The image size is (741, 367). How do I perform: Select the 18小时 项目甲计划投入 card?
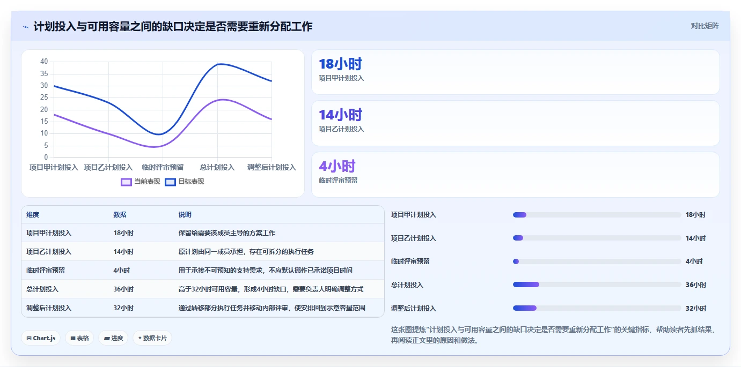[x=515, y=72]
